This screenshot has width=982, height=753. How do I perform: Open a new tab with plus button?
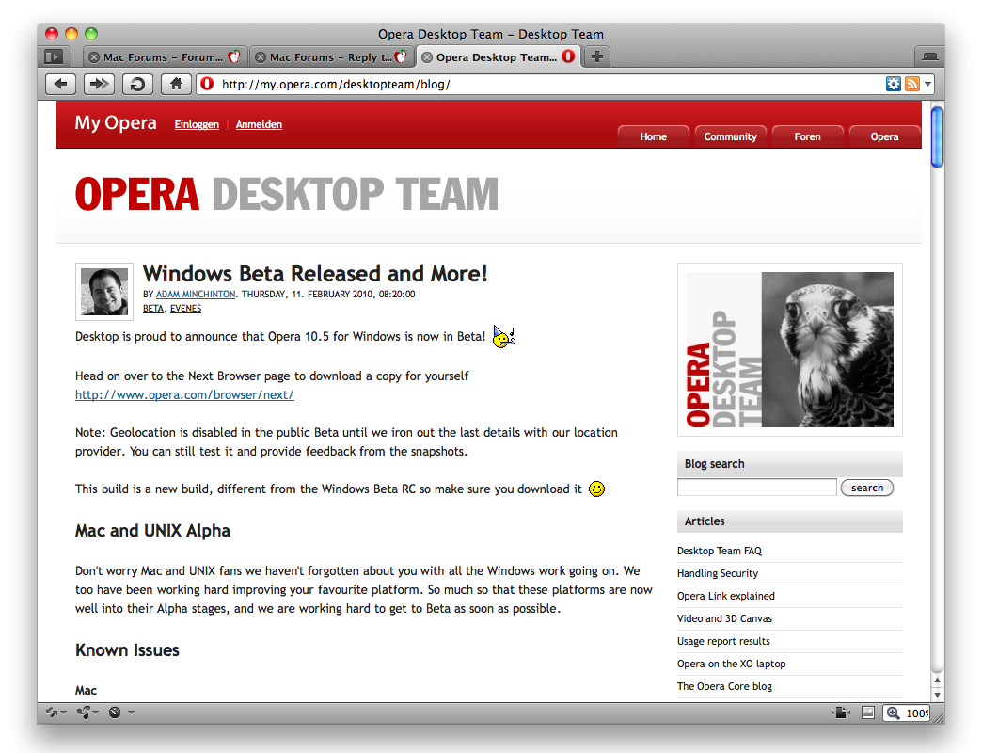click(597, 56)
